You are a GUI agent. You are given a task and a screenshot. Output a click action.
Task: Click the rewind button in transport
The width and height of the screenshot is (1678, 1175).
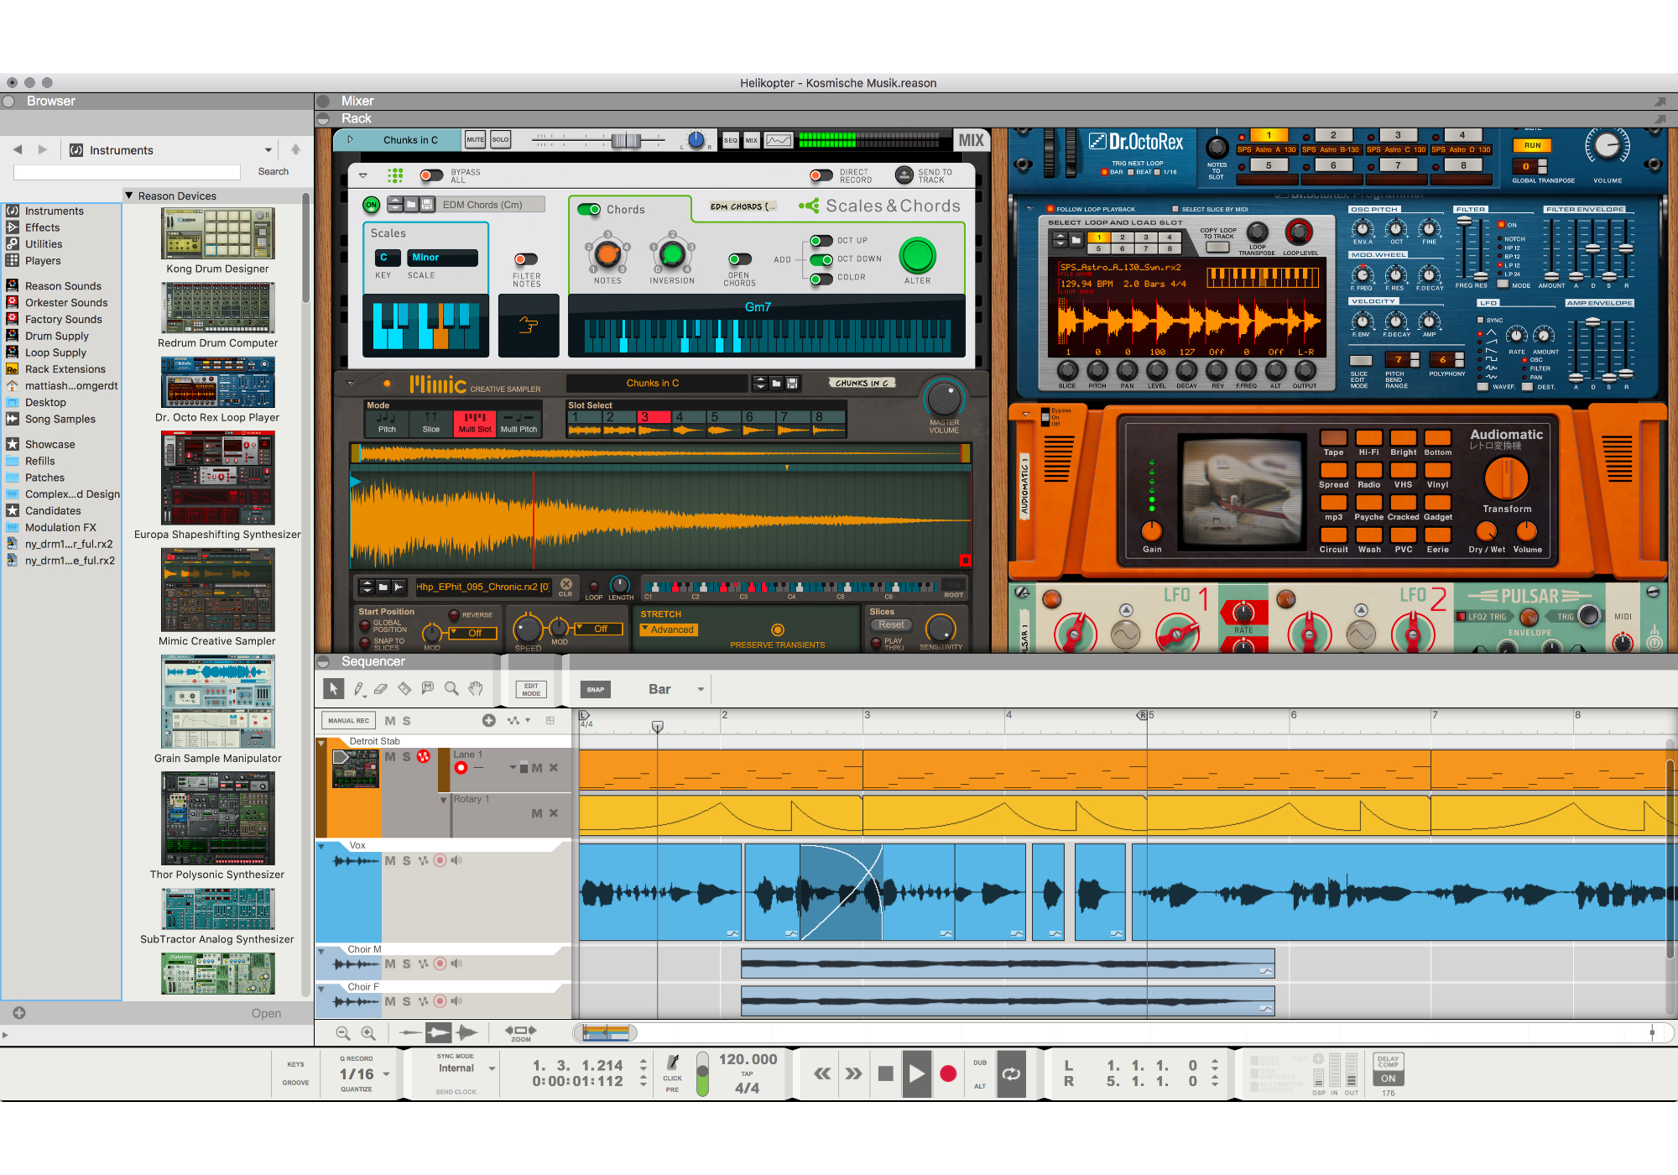pyautogui.click(x=822, y=1073)
